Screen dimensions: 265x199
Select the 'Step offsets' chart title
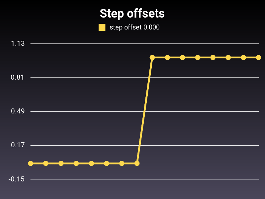(x=132, y=13)
